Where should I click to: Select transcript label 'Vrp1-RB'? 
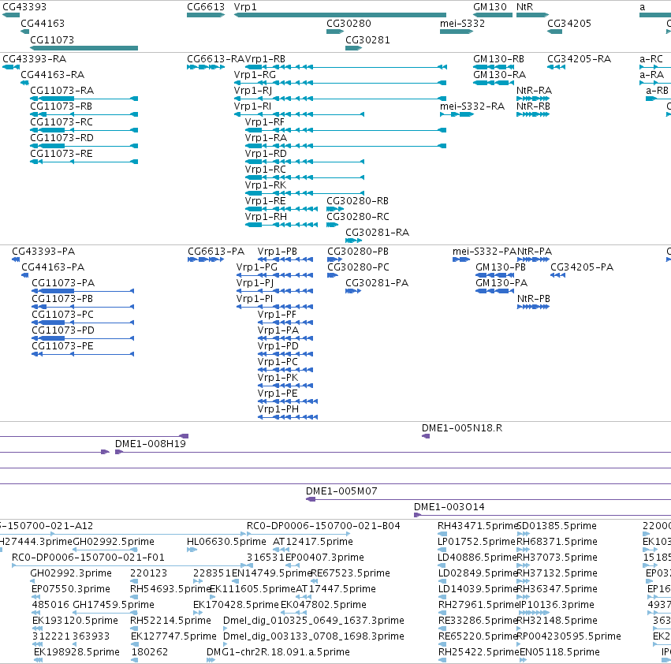[265, 59]
